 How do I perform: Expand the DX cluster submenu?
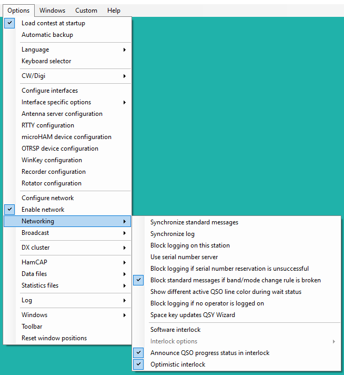67,248
